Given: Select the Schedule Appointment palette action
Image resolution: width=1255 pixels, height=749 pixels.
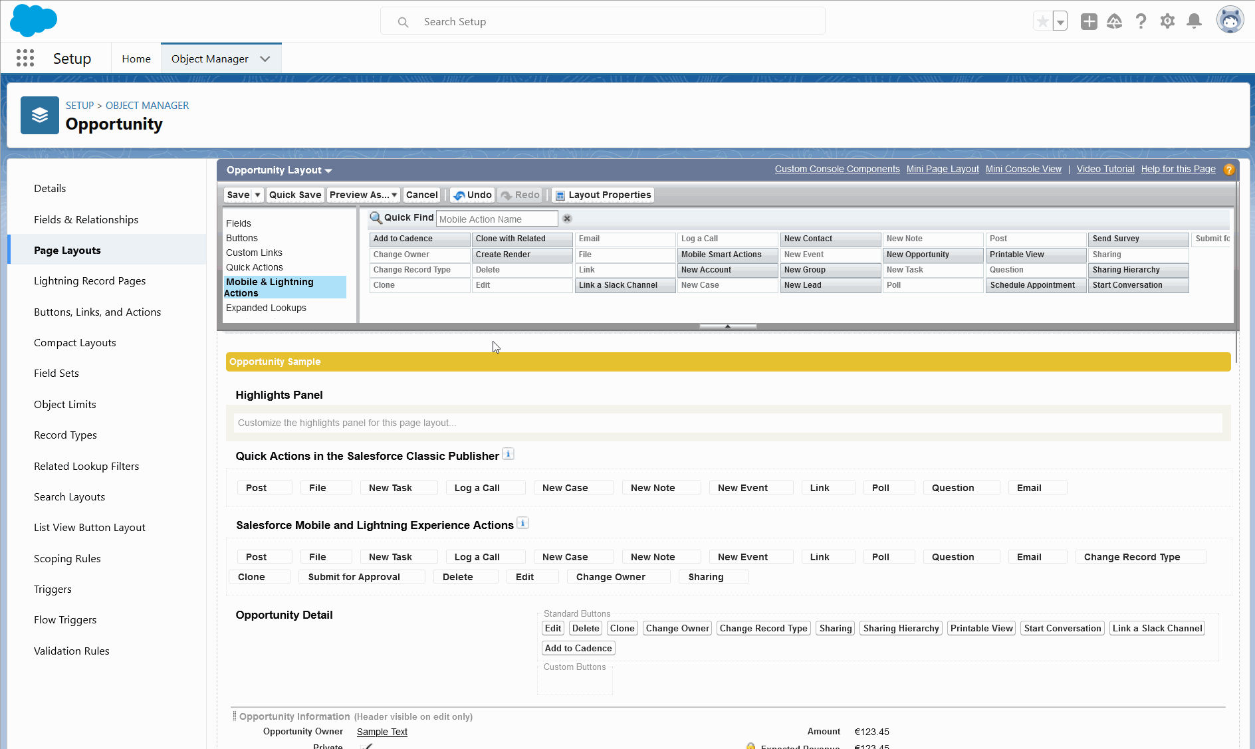Looking at the screenshot, I should pos(1036,285).
